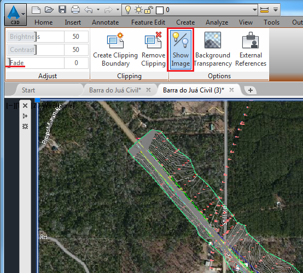Click the new drawing plus tab
The height and width of the screenshot is (273, 303).
(x=250, y=90)
